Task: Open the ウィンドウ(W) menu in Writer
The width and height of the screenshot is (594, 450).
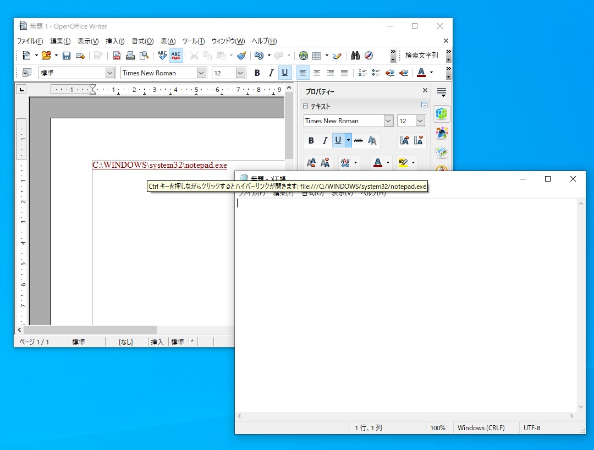Action: 228,41
